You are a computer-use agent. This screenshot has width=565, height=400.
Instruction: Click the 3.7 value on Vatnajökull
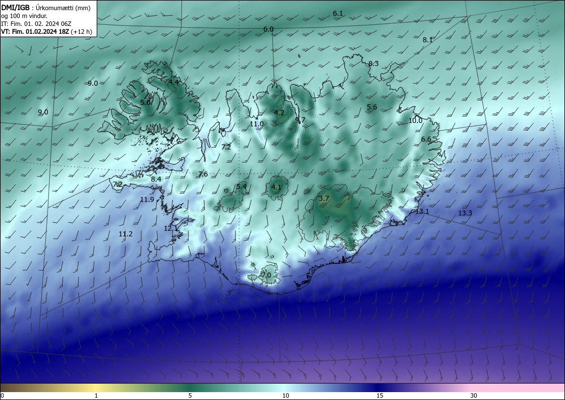point(324,198)
